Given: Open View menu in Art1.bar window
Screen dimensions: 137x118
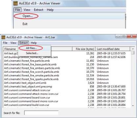Looking at the screenshot, I should [x=14, y=43].
